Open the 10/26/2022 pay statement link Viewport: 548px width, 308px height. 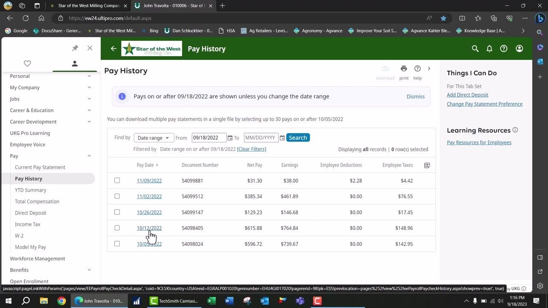[149, 212]
